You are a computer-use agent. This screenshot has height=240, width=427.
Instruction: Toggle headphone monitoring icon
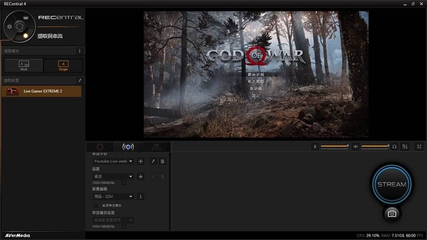(394, 147)
